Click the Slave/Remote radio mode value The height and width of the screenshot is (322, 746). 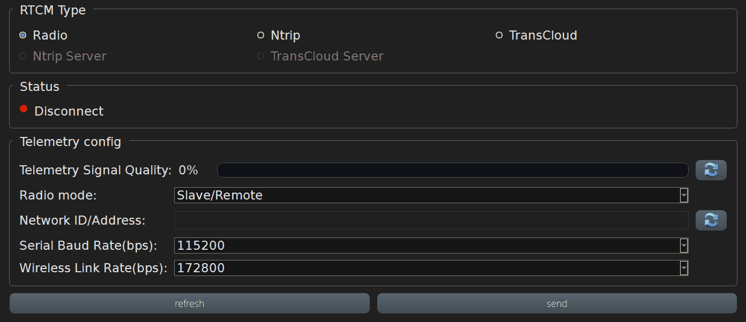coord(220,196)
